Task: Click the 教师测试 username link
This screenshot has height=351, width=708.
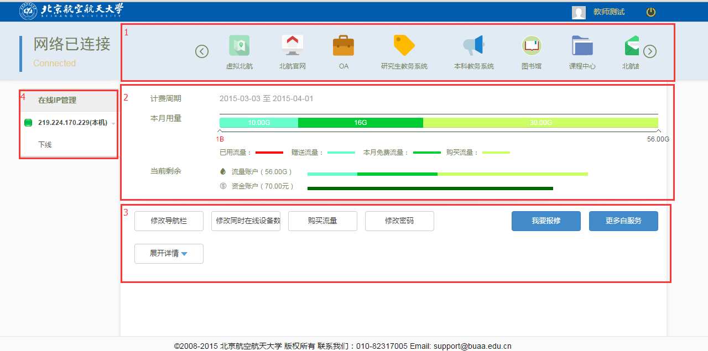Action: 609,12
